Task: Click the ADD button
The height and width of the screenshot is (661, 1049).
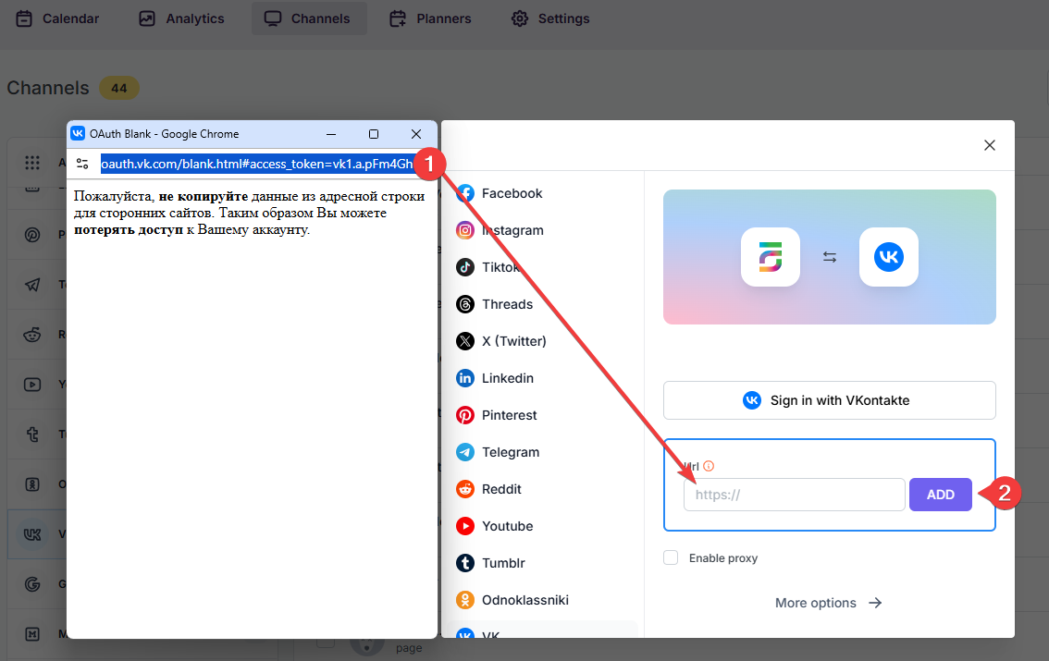Action: pyautogui.click(x=940, y=495)
